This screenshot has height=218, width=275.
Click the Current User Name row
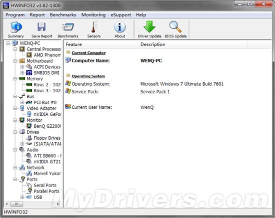tap(167, 107)
